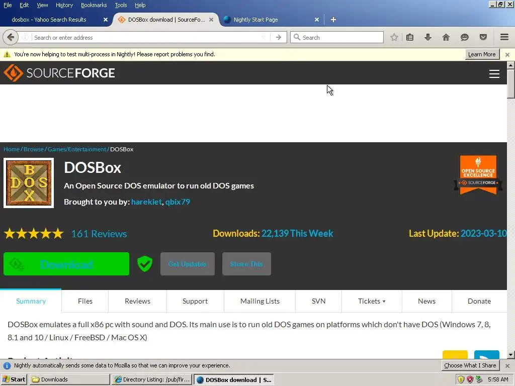
Task: Open harekiet author link
Action: tap(146, 202)
